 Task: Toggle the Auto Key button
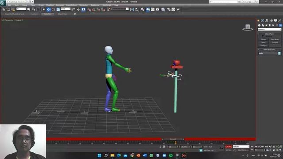[229, 147]
